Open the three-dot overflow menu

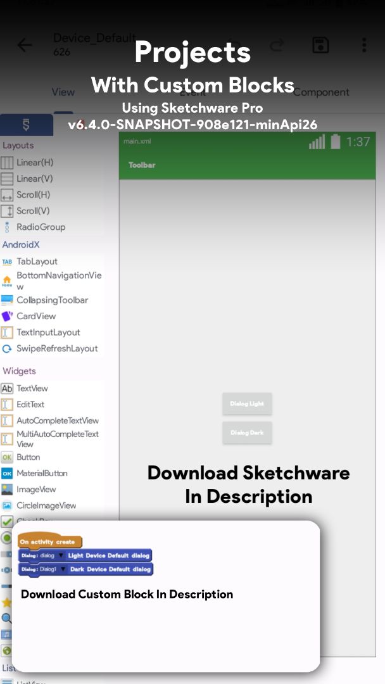(x=364, y=45)
